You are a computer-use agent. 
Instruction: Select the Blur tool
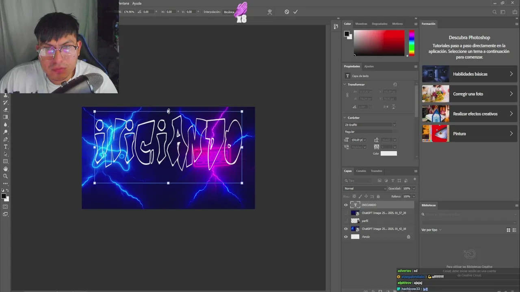point(6,125)
